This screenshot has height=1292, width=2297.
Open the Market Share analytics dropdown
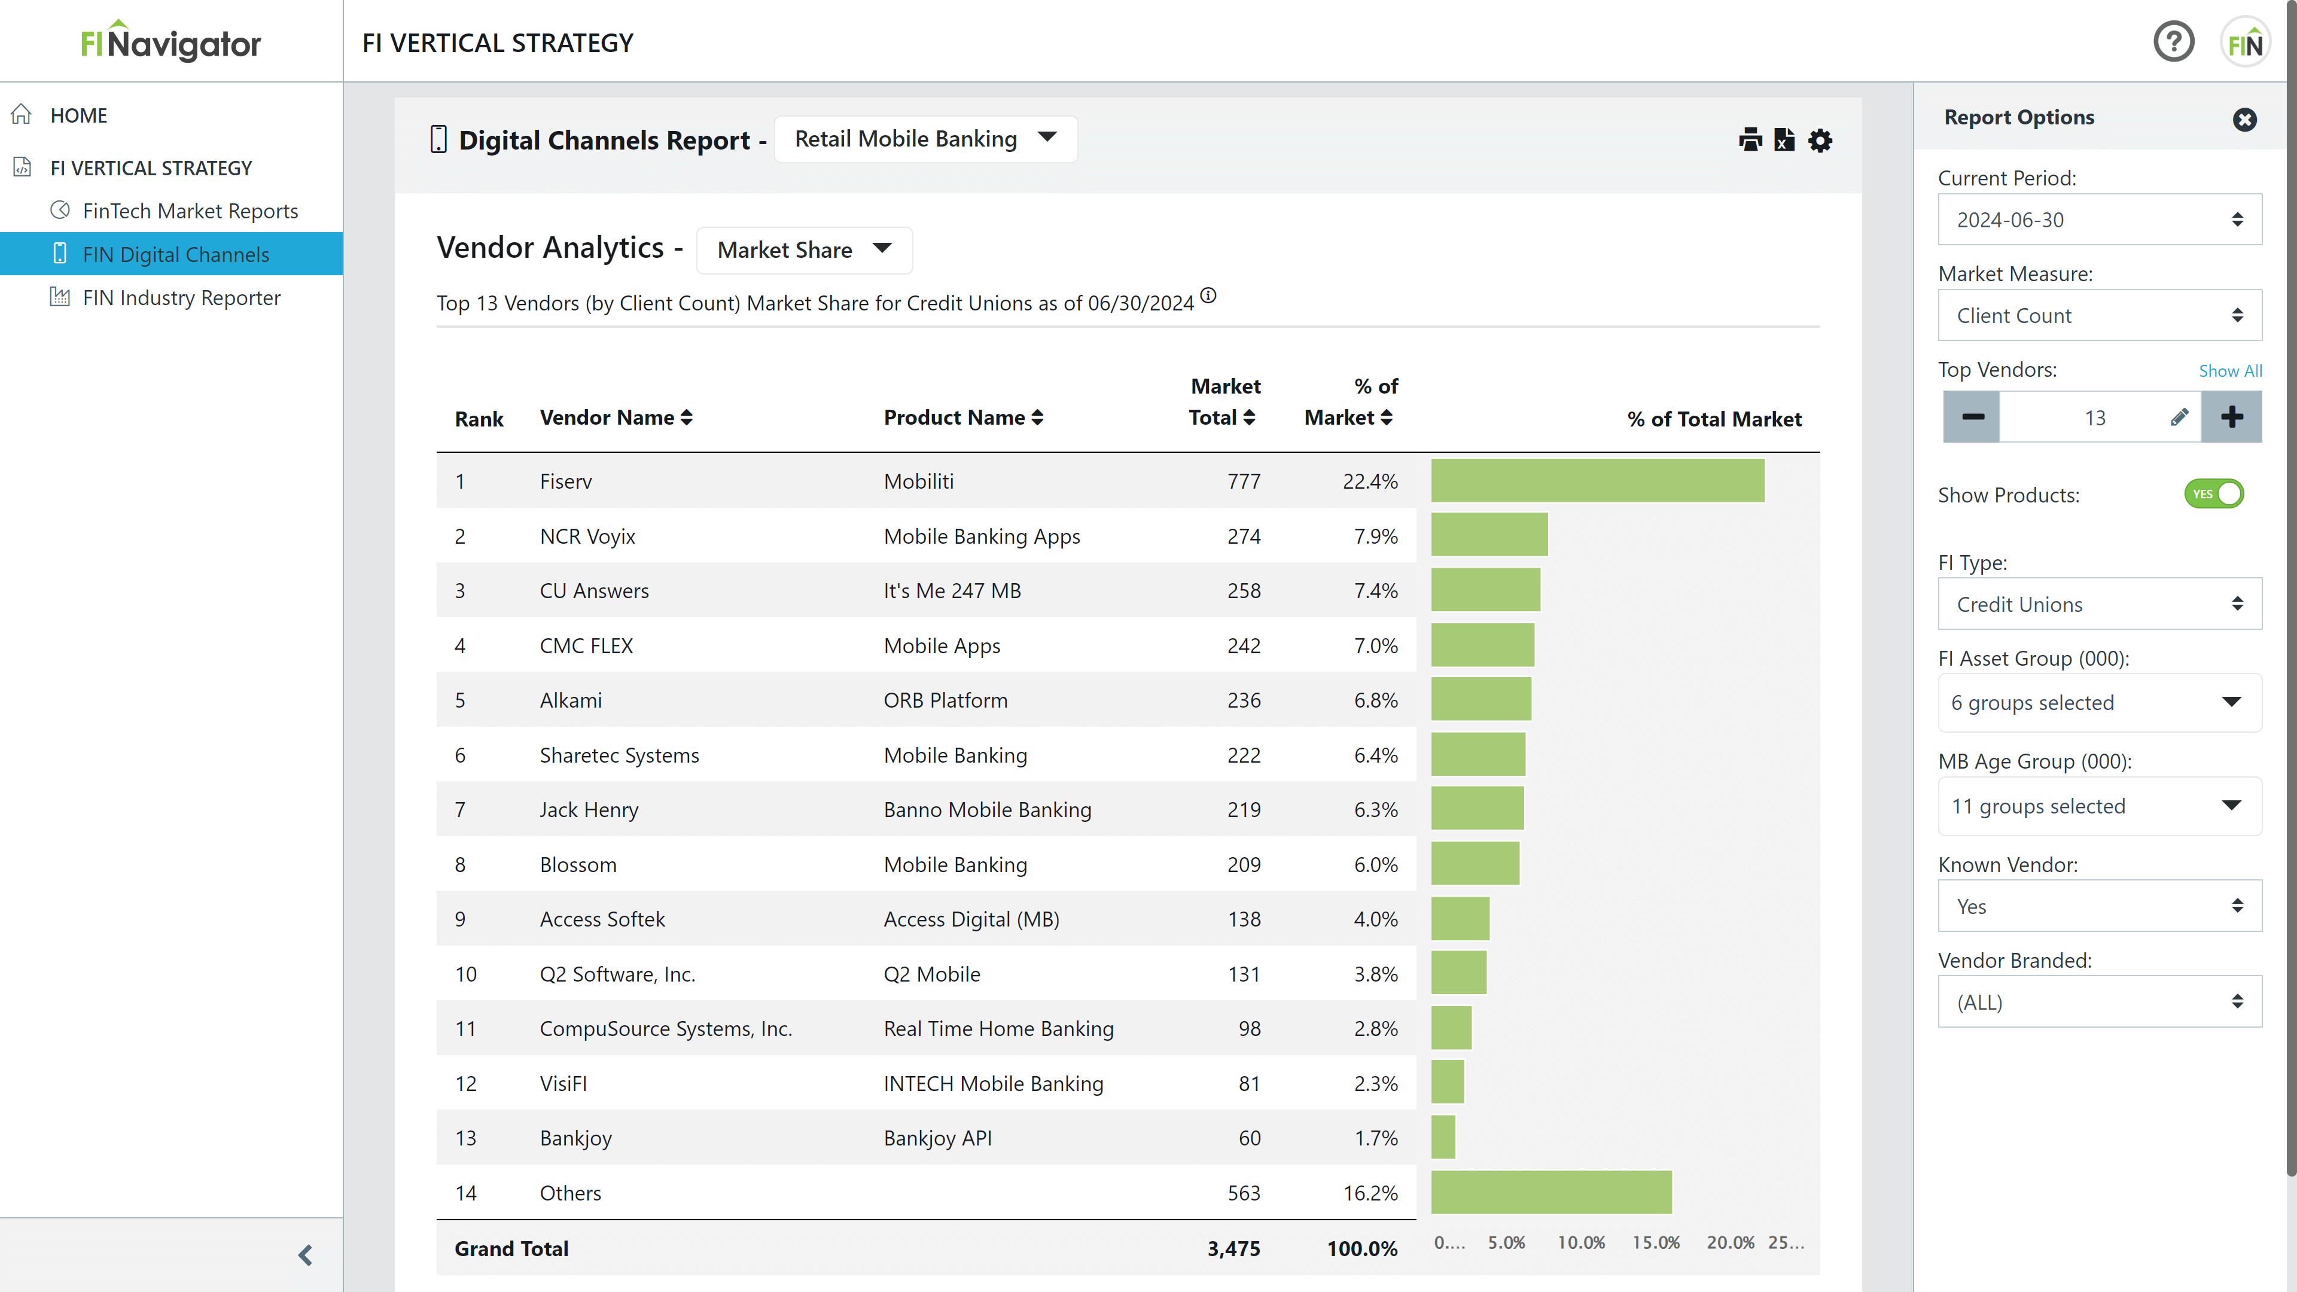click(x=803, y=249)
